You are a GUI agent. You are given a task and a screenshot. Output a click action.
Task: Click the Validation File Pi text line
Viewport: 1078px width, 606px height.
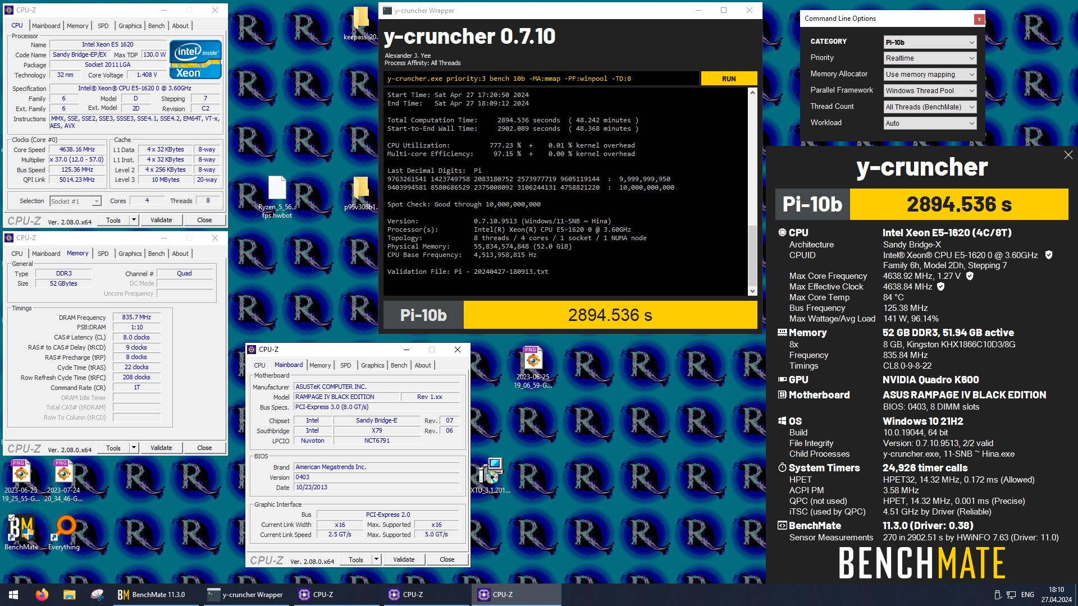(468, 272)
